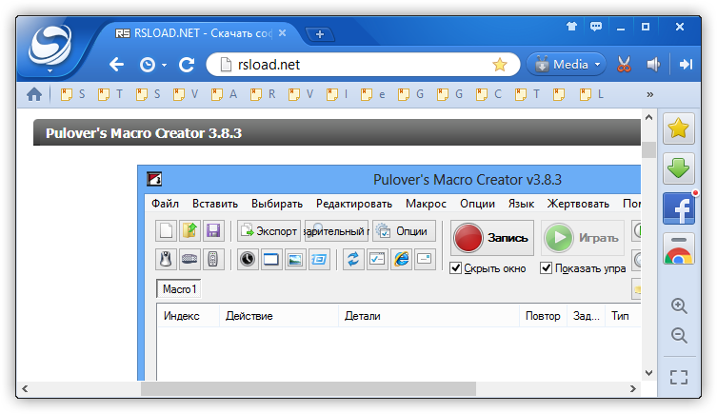Viewport: 717px width, 414px height.
Task: Click the preview magnifier button
Action: (x=336, y=231)
